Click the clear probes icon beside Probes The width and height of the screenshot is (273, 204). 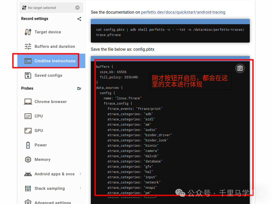[79, 89]
